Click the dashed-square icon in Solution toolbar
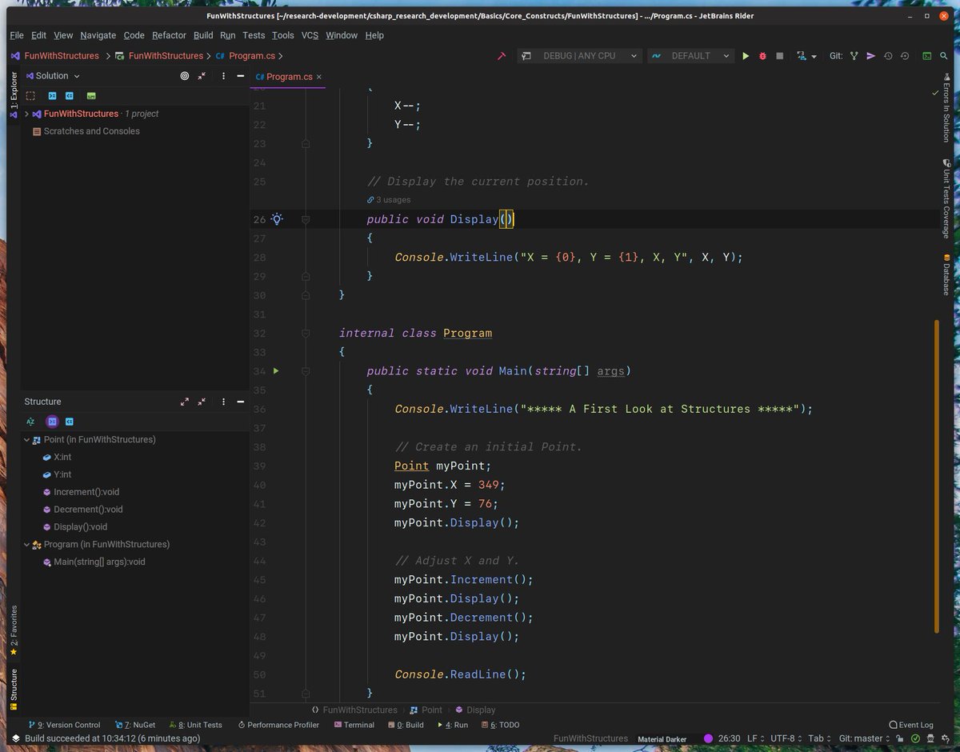Screen dimensions: 960x752 tap(30, 96)
